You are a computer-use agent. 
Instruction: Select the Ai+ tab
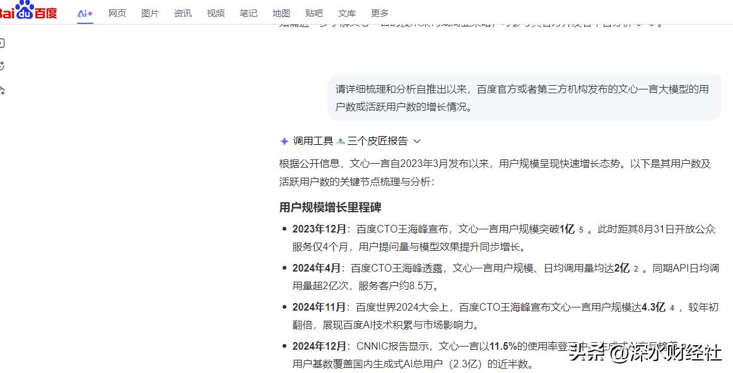tap(85, 13)
